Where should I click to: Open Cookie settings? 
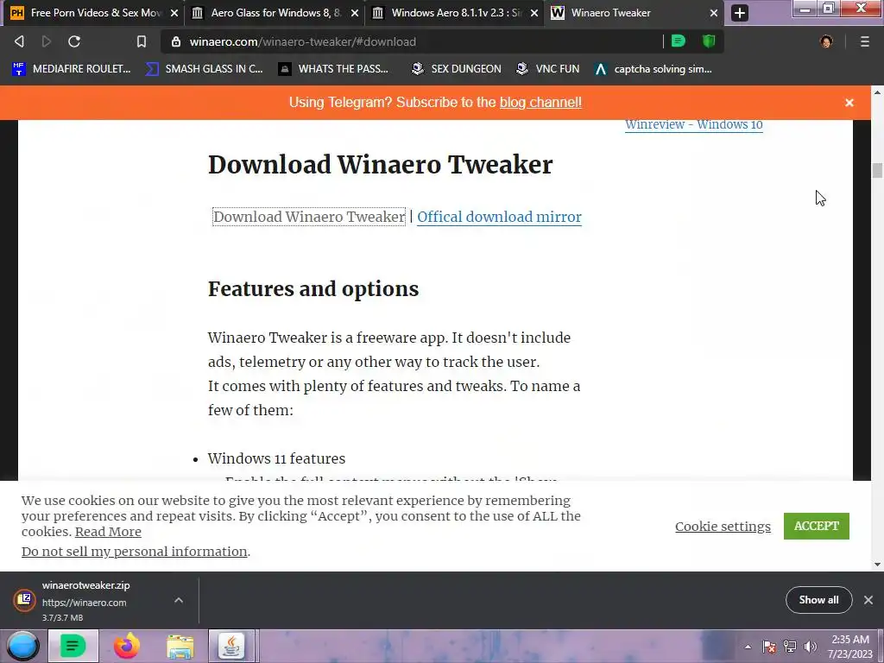723,526
